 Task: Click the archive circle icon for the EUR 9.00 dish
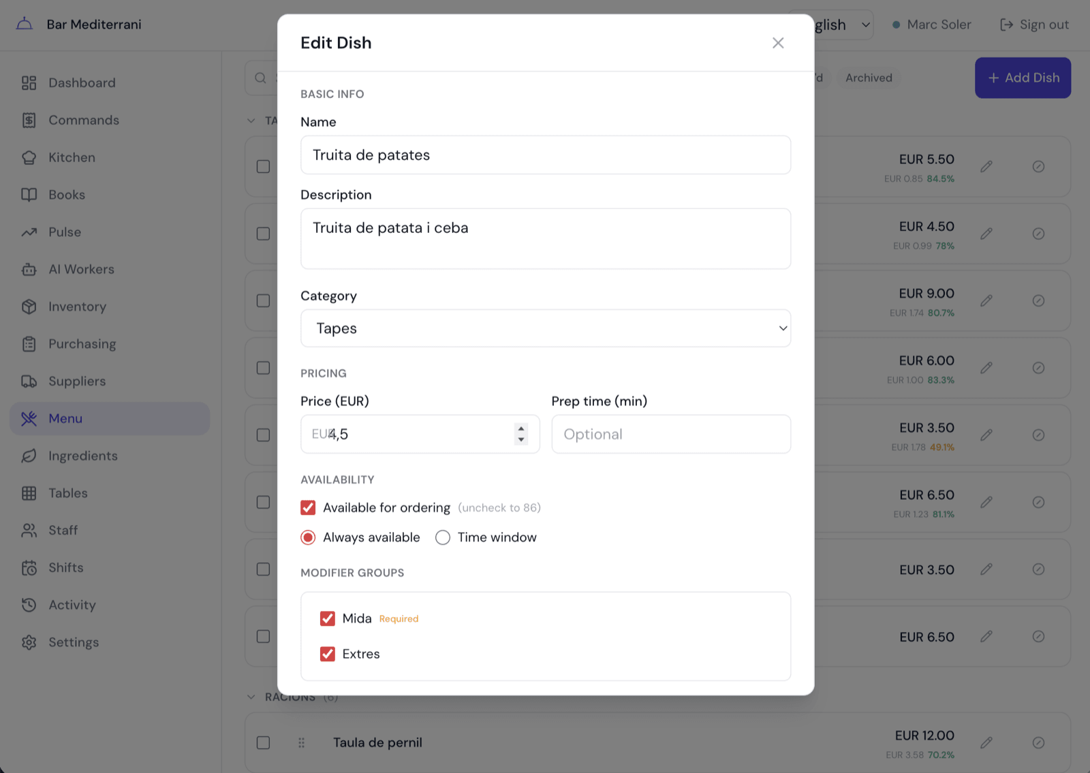coord(1038,301)
